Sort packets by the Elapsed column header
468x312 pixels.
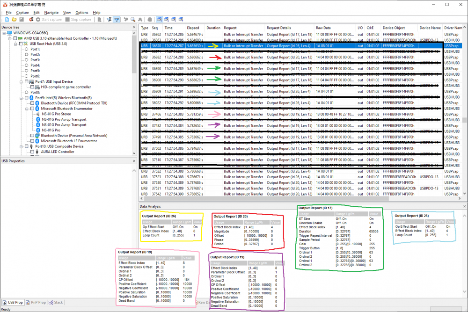(x=193, y=28)
